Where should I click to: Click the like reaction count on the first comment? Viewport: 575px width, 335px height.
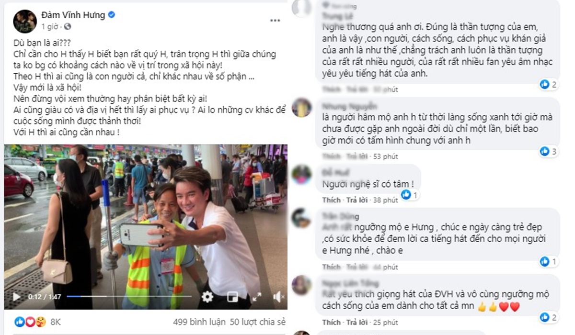click(x=548, y=85)
